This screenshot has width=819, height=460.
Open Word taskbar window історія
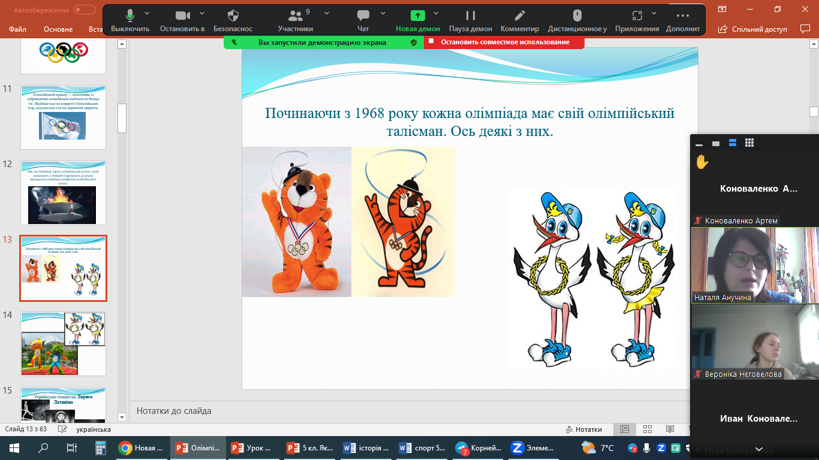366,447
